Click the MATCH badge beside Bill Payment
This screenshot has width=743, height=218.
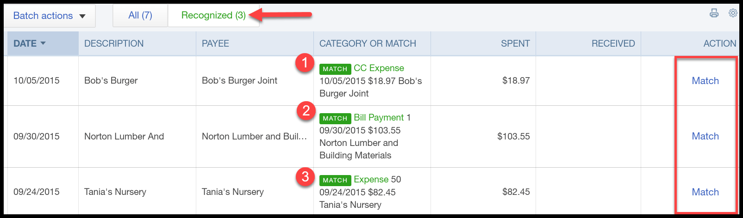[335, 118]
